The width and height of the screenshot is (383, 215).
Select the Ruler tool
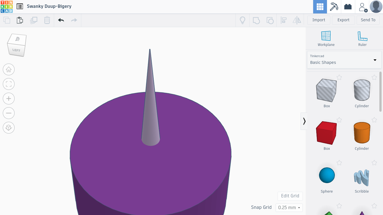tap(362, 38)
